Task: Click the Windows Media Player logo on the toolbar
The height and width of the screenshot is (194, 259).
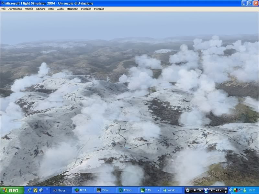Action: pos(187,190)
